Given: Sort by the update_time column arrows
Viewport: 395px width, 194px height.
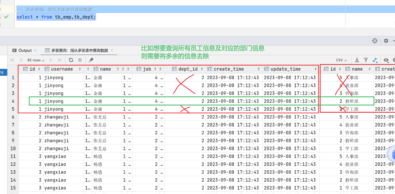Looking at the screenshot, I should coord(315,69).
